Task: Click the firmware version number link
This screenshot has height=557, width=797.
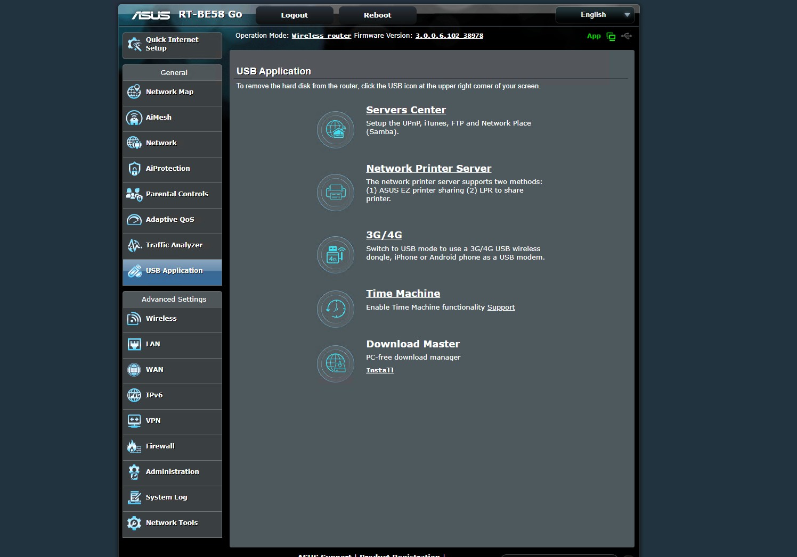Action: coord(449,36)
